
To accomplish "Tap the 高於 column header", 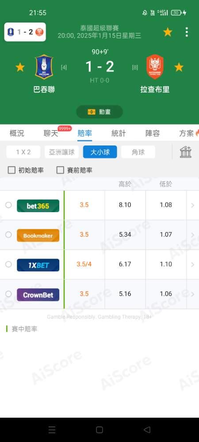I will (x=125, y=184).
